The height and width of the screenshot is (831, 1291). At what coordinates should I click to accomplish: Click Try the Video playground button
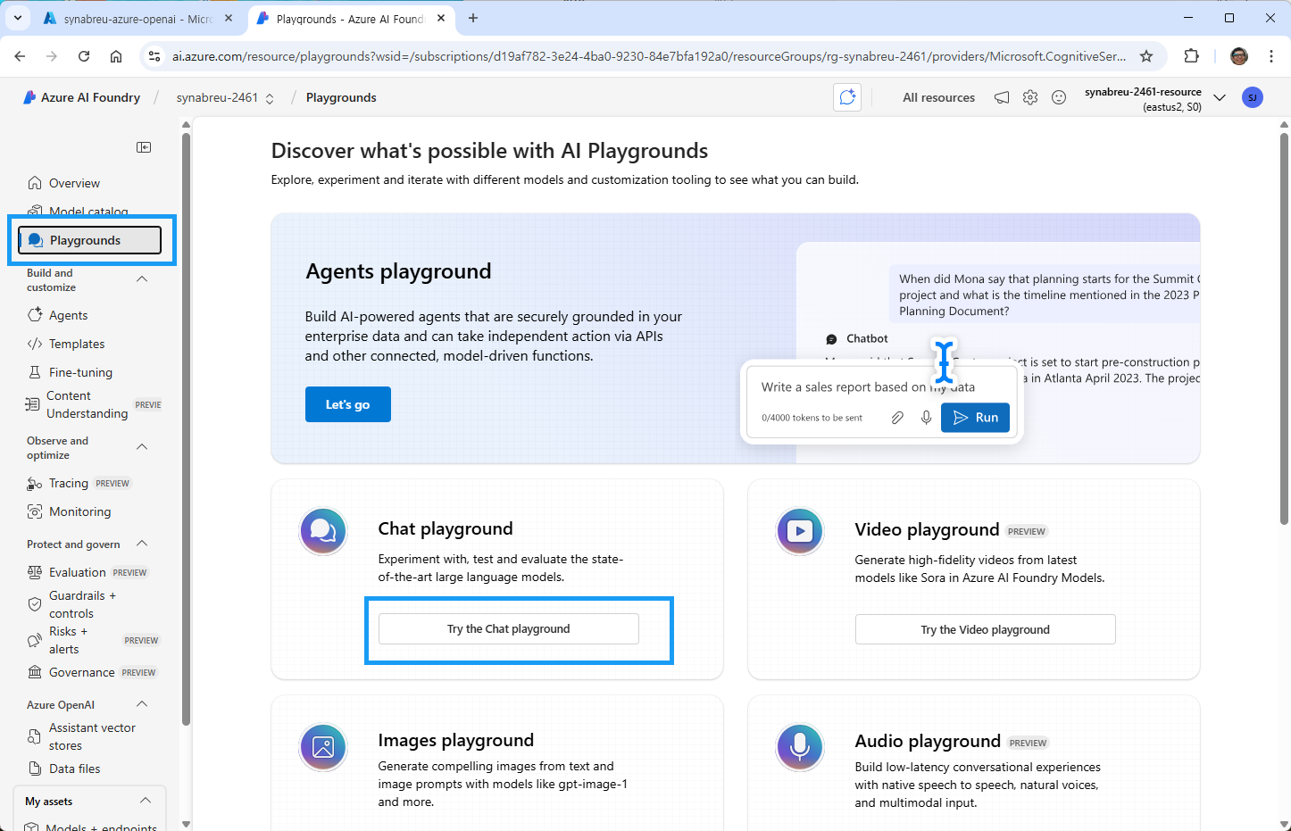[986, 629]
